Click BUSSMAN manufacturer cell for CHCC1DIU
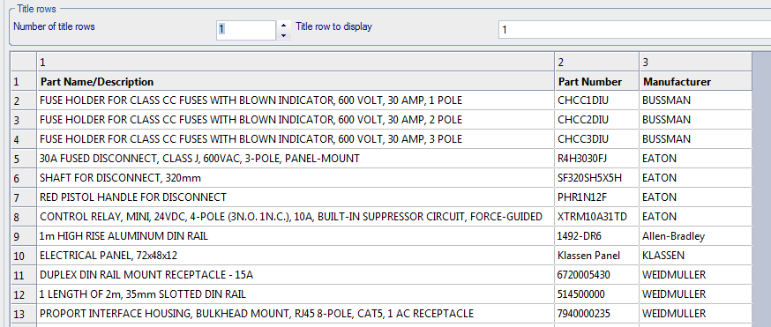The width and height of the screenshot is (771, 327). click(x=696, y=100)
